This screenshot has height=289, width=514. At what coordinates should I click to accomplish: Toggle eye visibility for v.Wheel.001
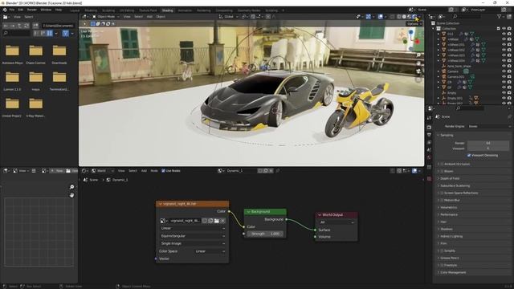click(504, 45)
